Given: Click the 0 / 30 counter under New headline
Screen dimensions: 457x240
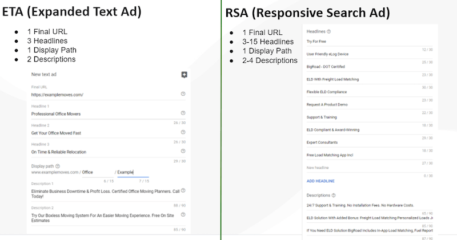Looking at the screenshot, I should (x=427, y=176).
